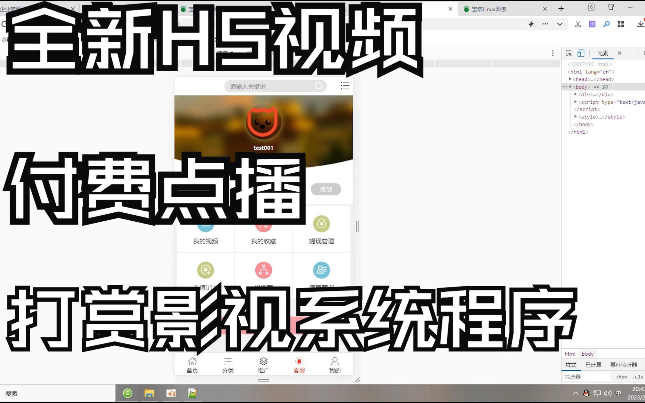Screen dimensions: 645x403
Task: Expand the style node in DOM tree
Action: point(575,116)
